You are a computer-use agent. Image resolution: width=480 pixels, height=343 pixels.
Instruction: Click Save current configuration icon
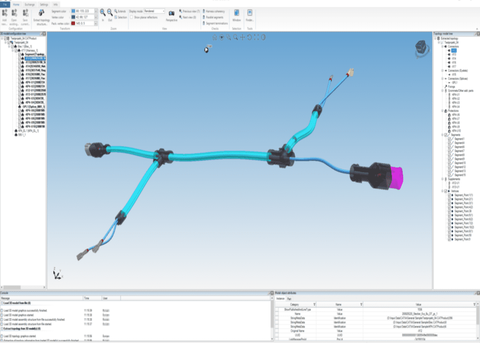click(x=24, y=13)
